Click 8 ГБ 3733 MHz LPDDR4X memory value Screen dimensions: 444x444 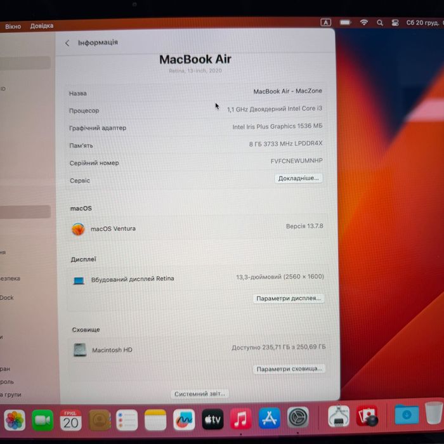point(285,143)
